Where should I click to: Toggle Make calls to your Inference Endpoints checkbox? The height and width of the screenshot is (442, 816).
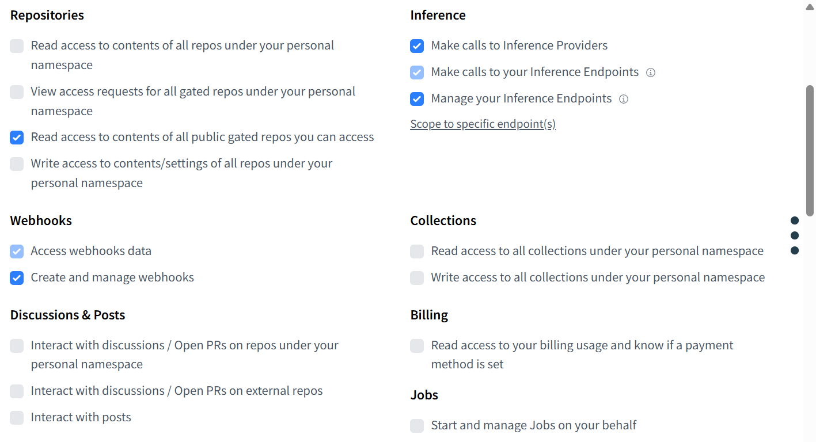[417, 73]
